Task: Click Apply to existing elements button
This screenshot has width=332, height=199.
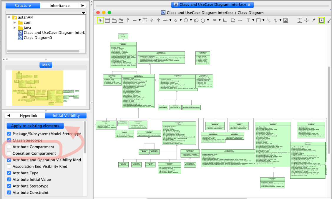Action: [35, 126]
